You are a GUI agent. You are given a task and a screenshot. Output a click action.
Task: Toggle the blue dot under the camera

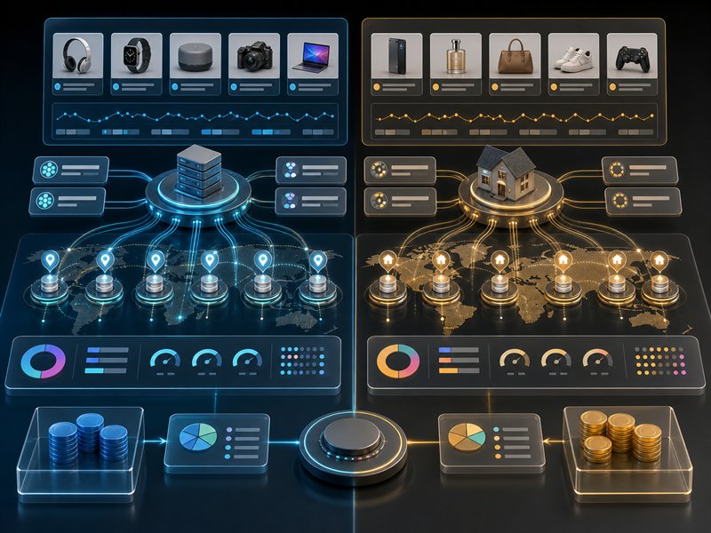pyautogui.click(x=234, y=86)
